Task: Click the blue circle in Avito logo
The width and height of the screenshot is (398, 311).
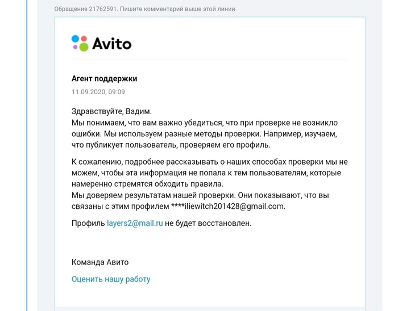Action: 75,38
